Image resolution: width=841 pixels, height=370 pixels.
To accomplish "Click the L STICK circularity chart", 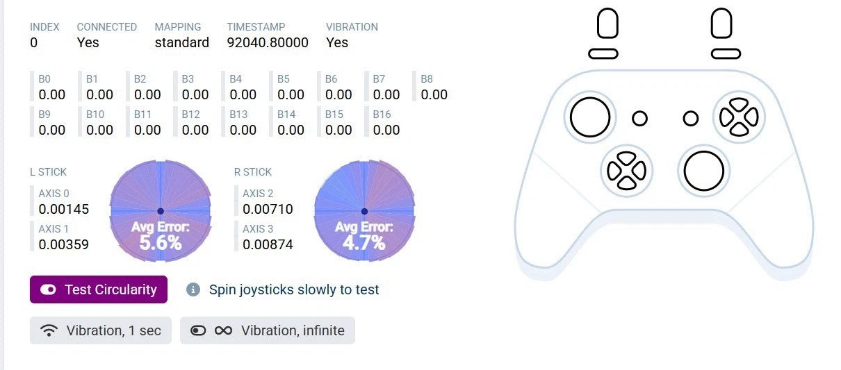I will pos(161,211).
